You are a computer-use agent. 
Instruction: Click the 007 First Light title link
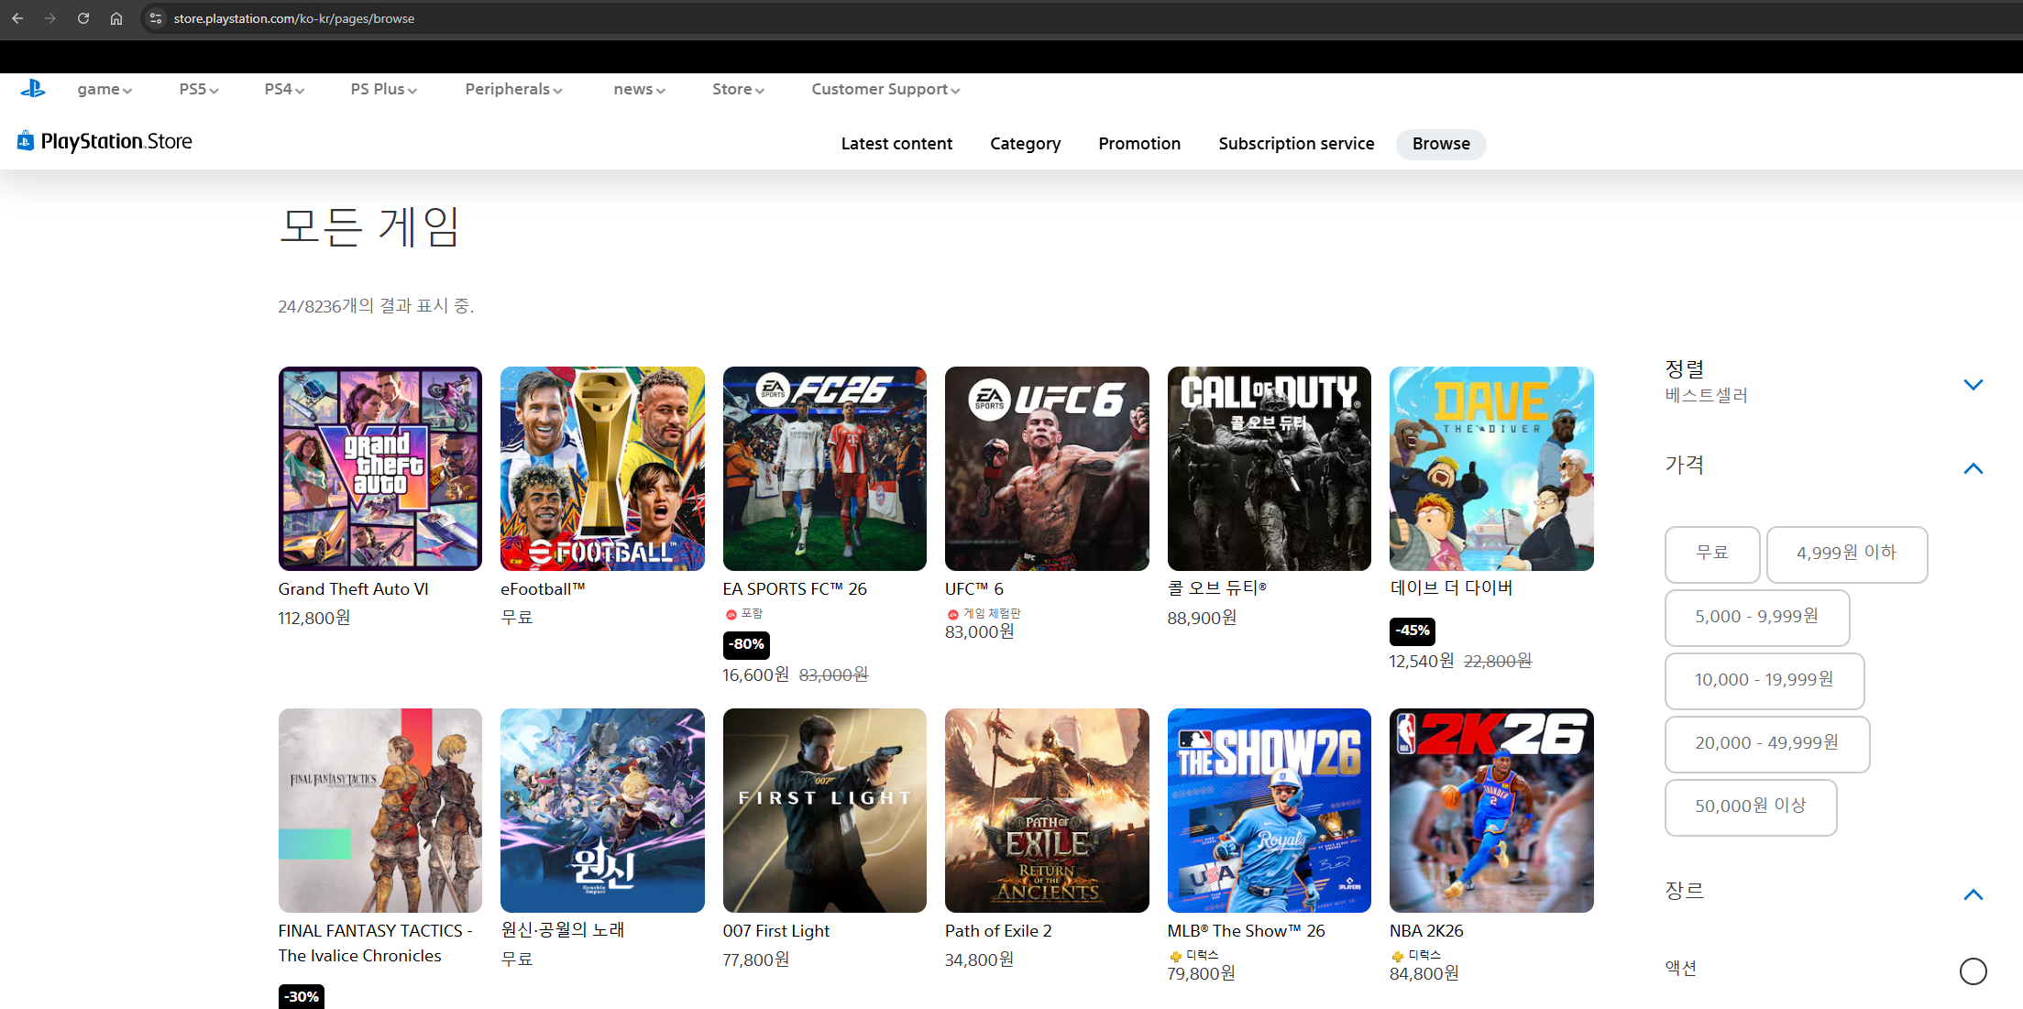click(776, 931)
